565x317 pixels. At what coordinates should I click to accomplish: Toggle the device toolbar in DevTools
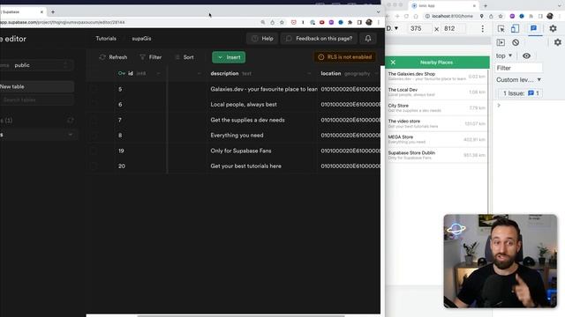tap(515, 29)
